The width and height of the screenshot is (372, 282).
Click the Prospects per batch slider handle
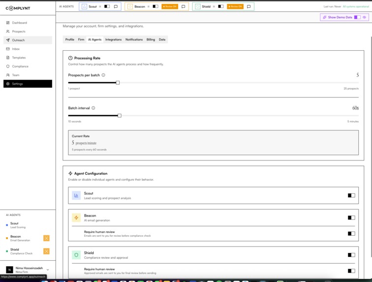[x=118, y=83]
